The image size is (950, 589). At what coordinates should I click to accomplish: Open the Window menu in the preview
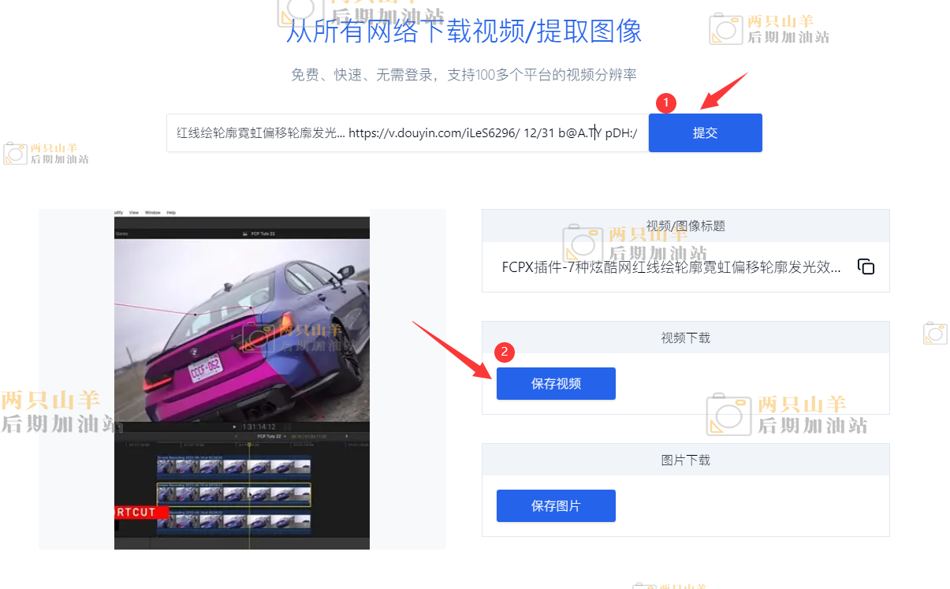coord(153,213)
